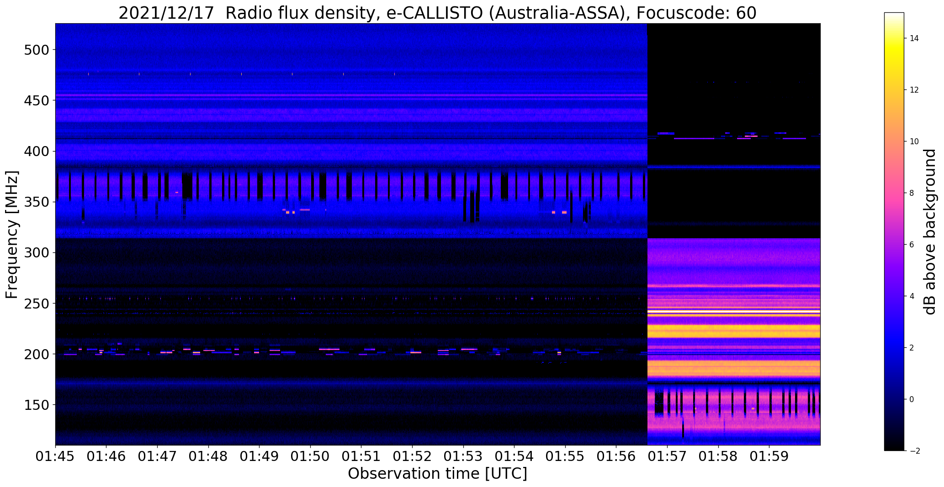
Task: Click the 'dB above background' colorbar label
Action: tap(930, 231)
